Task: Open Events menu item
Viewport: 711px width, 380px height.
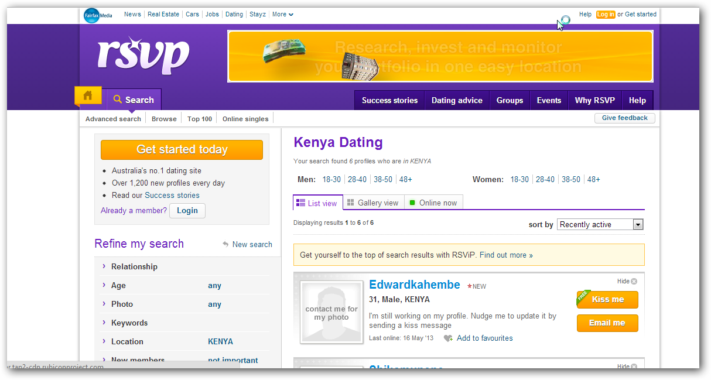Action: pyautogui.click(x=549, y=100)
